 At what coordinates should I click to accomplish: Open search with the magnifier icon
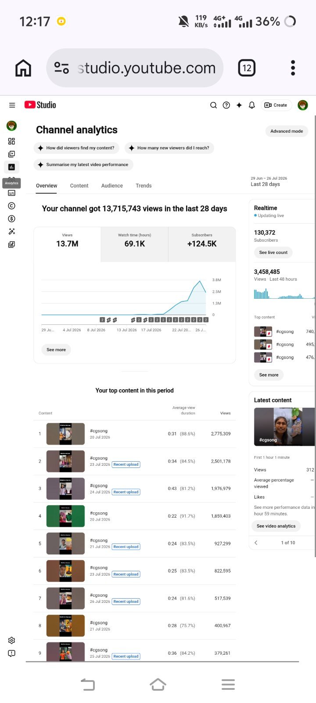pos(213,105)
